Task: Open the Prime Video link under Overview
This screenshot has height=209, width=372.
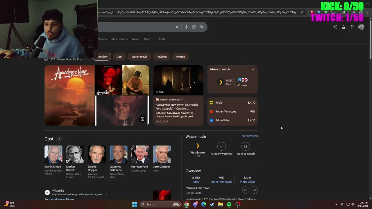Action: [x=247, y=182]
